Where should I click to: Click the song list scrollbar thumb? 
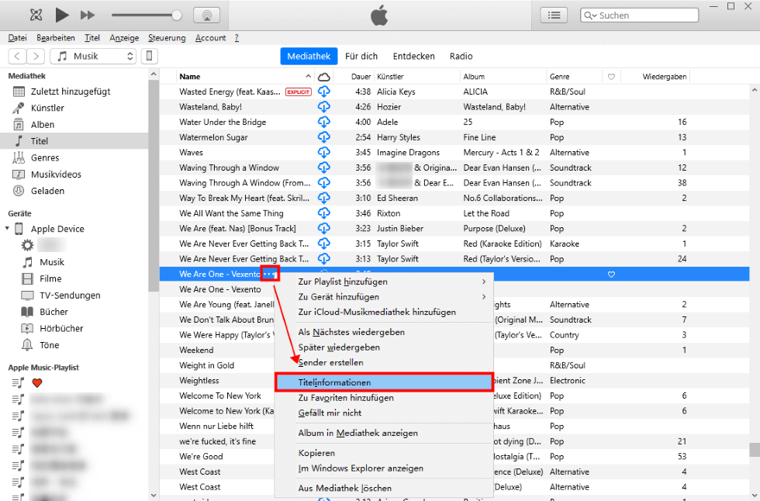click(754, 450)
